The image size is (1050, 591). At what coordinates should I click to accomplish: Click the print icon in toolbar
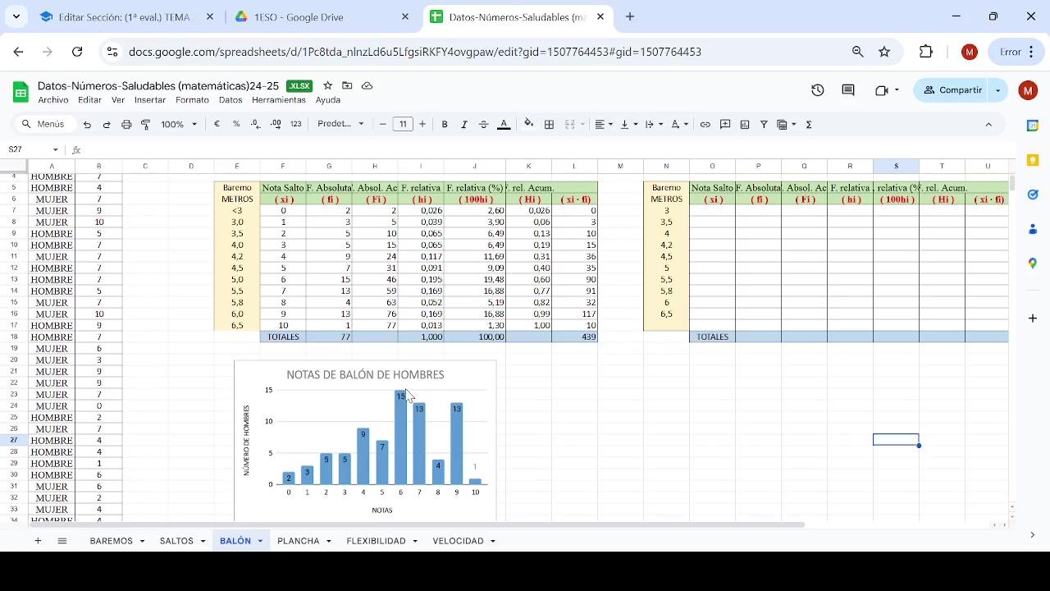(126, 125)
